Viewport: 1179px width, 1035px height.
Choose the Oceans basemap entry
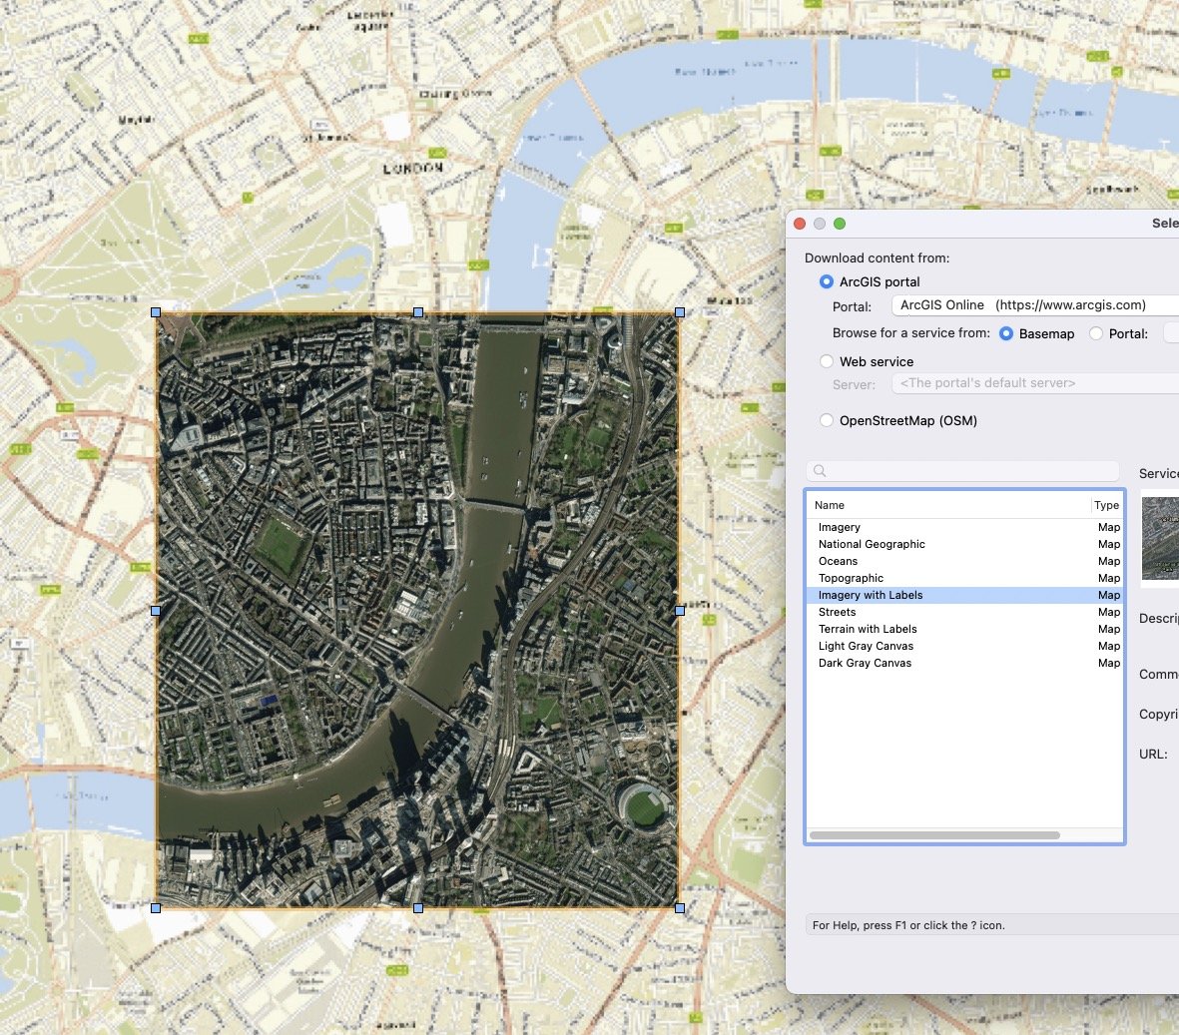point(838,561)
